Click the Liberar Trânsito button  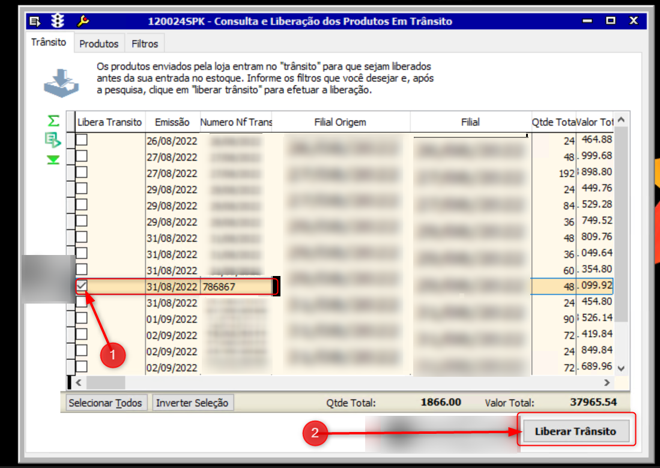click(x=575, y=431)
